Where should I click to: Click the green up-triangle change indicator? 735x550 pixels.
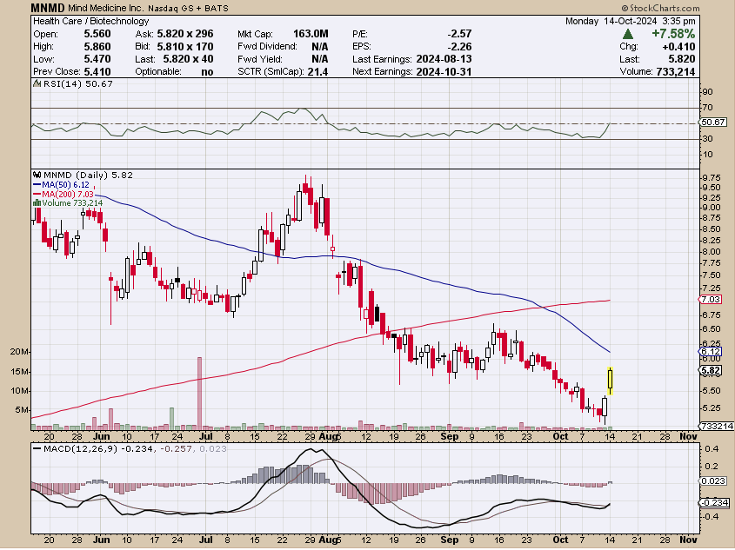coord(628,34)
